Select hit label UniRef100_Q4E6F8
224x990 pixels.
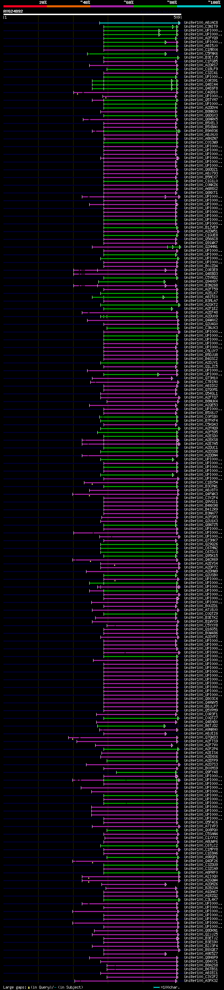click(201, 88)
